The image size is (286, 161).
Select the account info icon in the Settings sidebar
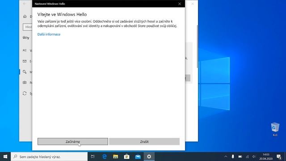pyautogui.click(x=25, y=50)
